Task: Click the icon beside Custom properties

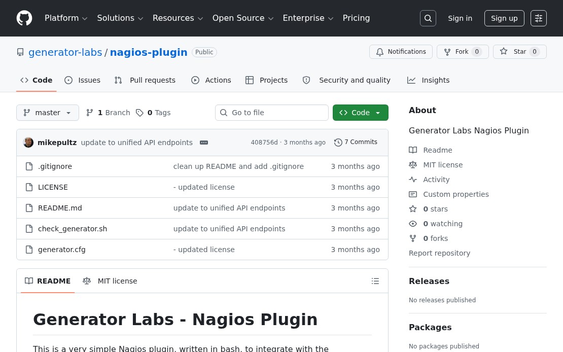Action: (x=413, y=194)
